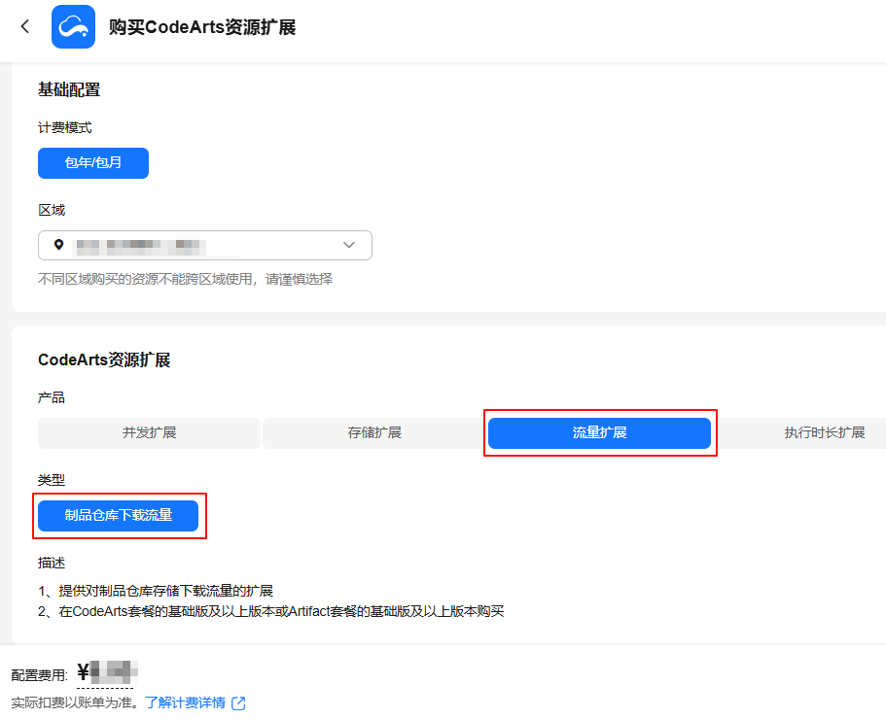886x719 pixels.
Task: Select the 包年/包月 billing mode
Action: point(93,163)
